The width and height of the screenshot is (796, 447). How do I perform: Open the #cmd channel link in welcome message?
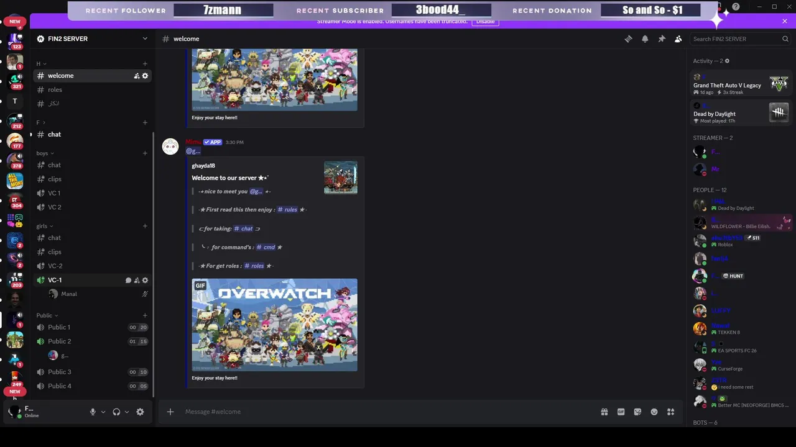coord(266,247)
